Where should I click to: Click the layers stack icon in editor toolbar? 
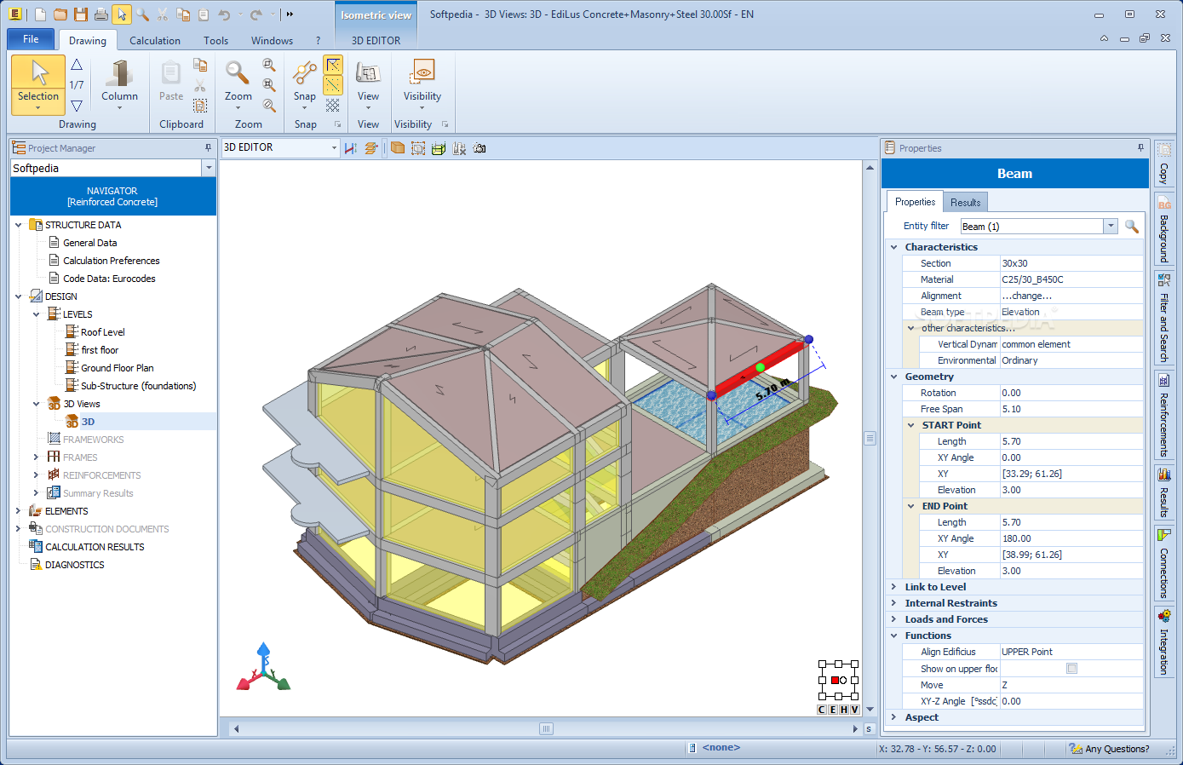point(371,148)
